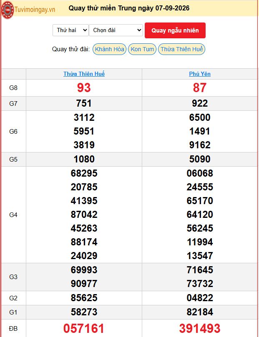Screen dimensions: 259x337
Task: Click the G7 number 751
Action: 84,103
